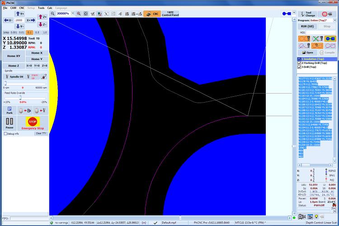Click the Tool Change button
This screenshot has width=339, height=226.
click(307, 14)
